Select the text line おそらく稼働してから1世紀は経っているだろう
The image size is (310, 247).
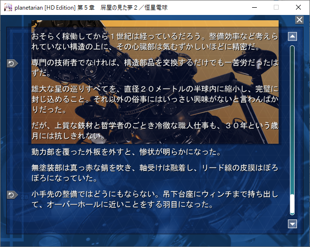tap(155, 41)
